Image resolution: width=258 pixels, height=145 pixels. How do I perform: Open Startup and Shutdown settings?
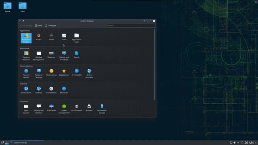click(x=64, y=56)
